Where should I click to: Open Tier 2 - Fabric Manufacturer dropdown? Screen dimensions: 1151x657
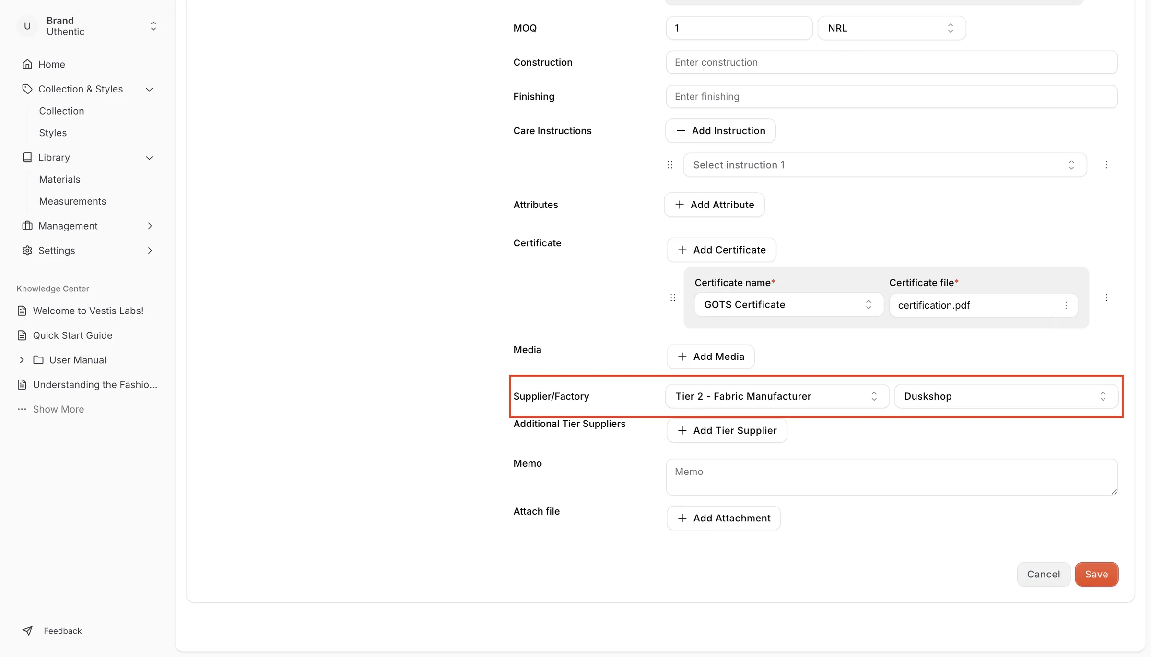[777, 396]
